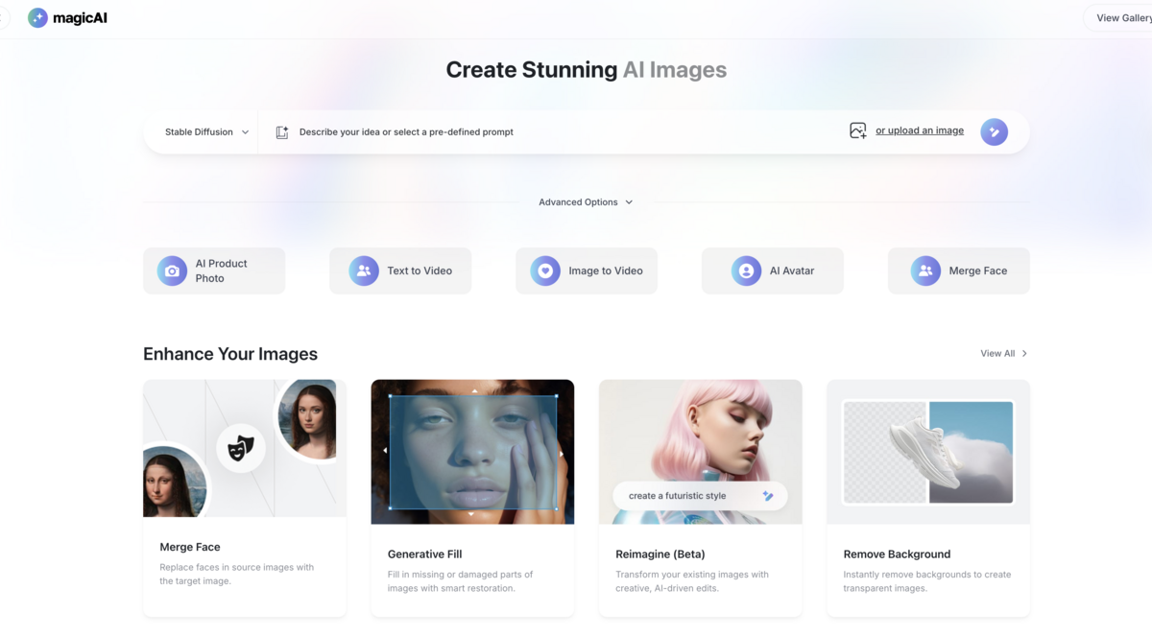Open the Generative Fill card thumbnail
The height and width of the screenshot is (636, 1152).
click(472, 452)
